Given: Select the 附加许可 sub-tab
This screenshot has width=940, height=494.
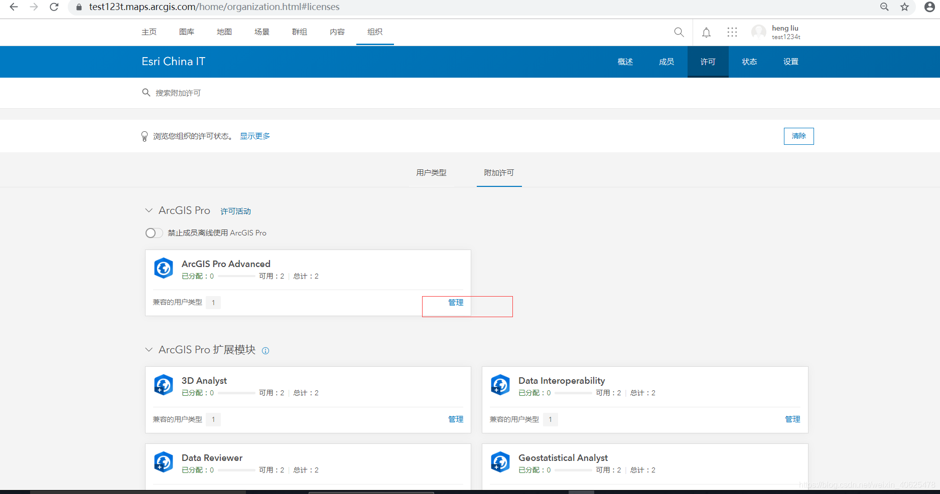Looking at the screenshot, I should tap(499, 173).
